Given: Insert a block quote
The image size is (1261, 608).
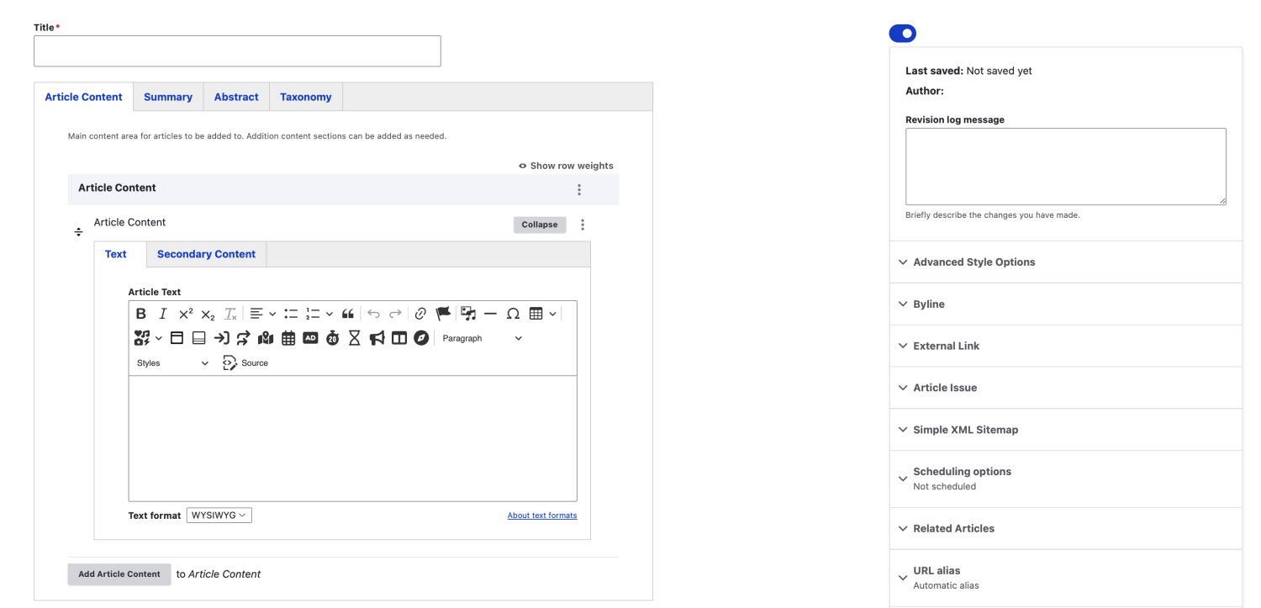Looking at the screenshot, I should (x=348, y=313).
